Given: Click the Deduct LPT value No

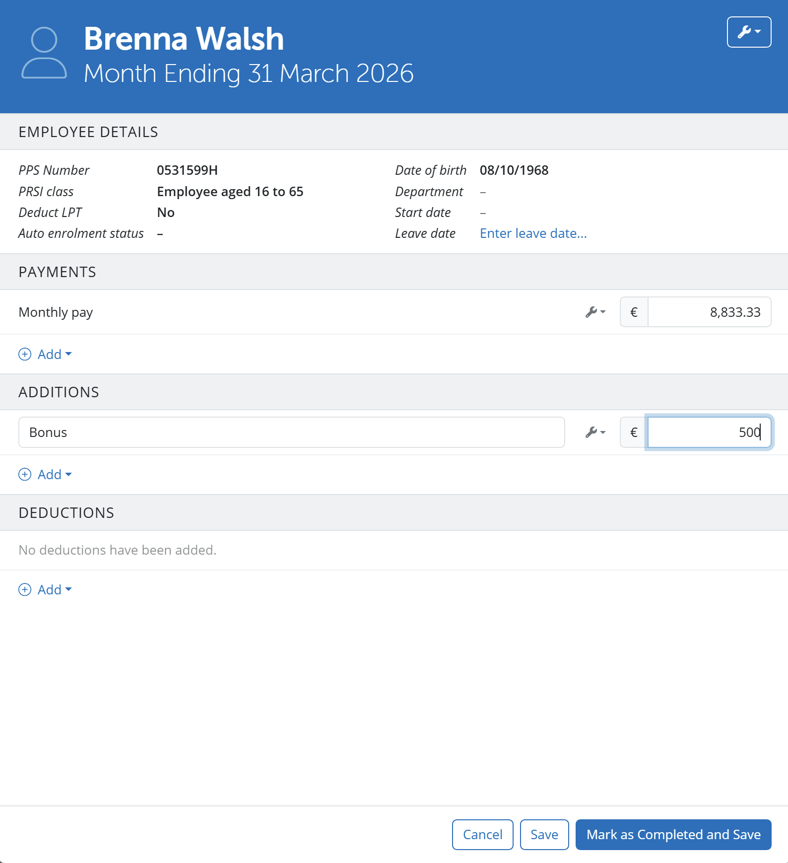Looking at the screenshot, I should pyautogui.click(x=166, y=213).
